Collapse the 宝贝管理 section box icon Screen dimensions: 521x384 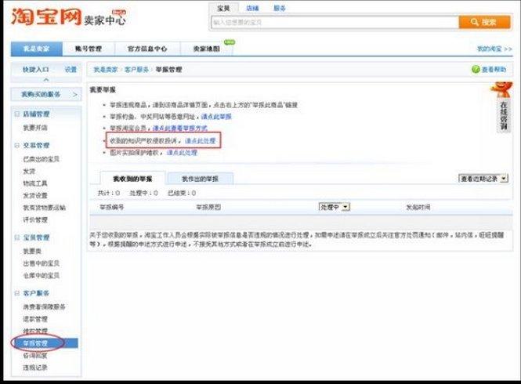point(17,237)
